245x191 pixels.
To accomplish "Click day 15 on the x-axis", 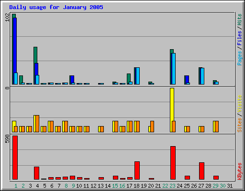I will pos(115,186).
